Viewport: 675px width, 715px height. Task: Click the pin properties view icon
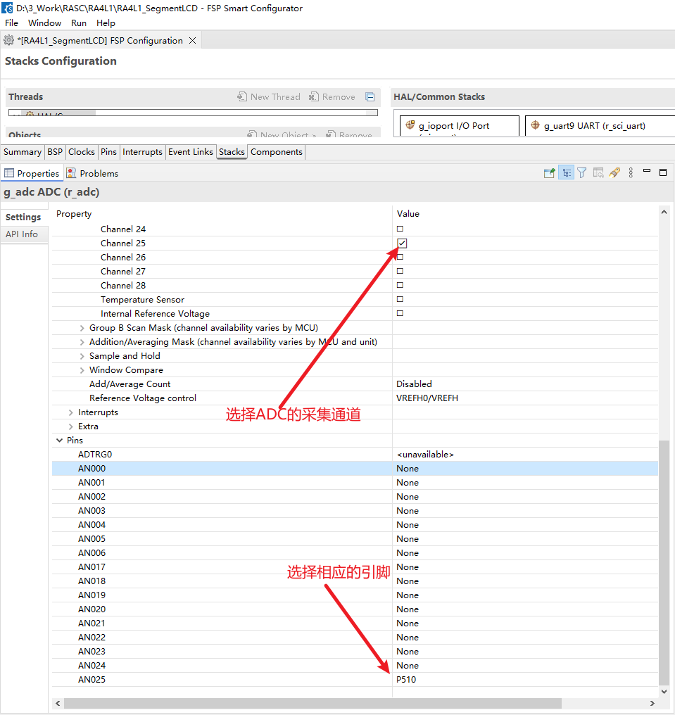[550, 173]
